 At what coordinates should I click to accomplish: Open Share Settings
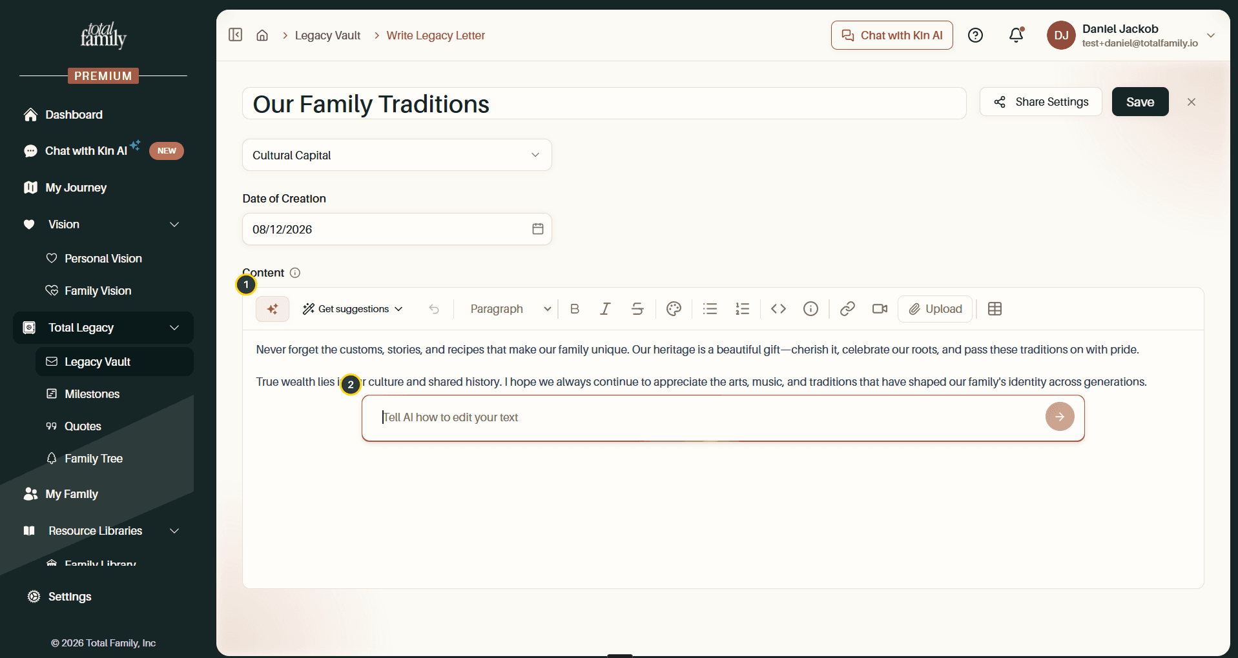pos(1040,102)
